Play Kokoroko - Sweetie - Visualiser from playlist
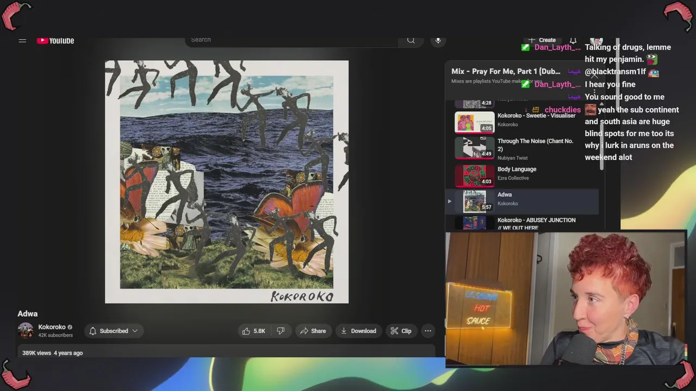The image size is (696, 391). (522, 122)
